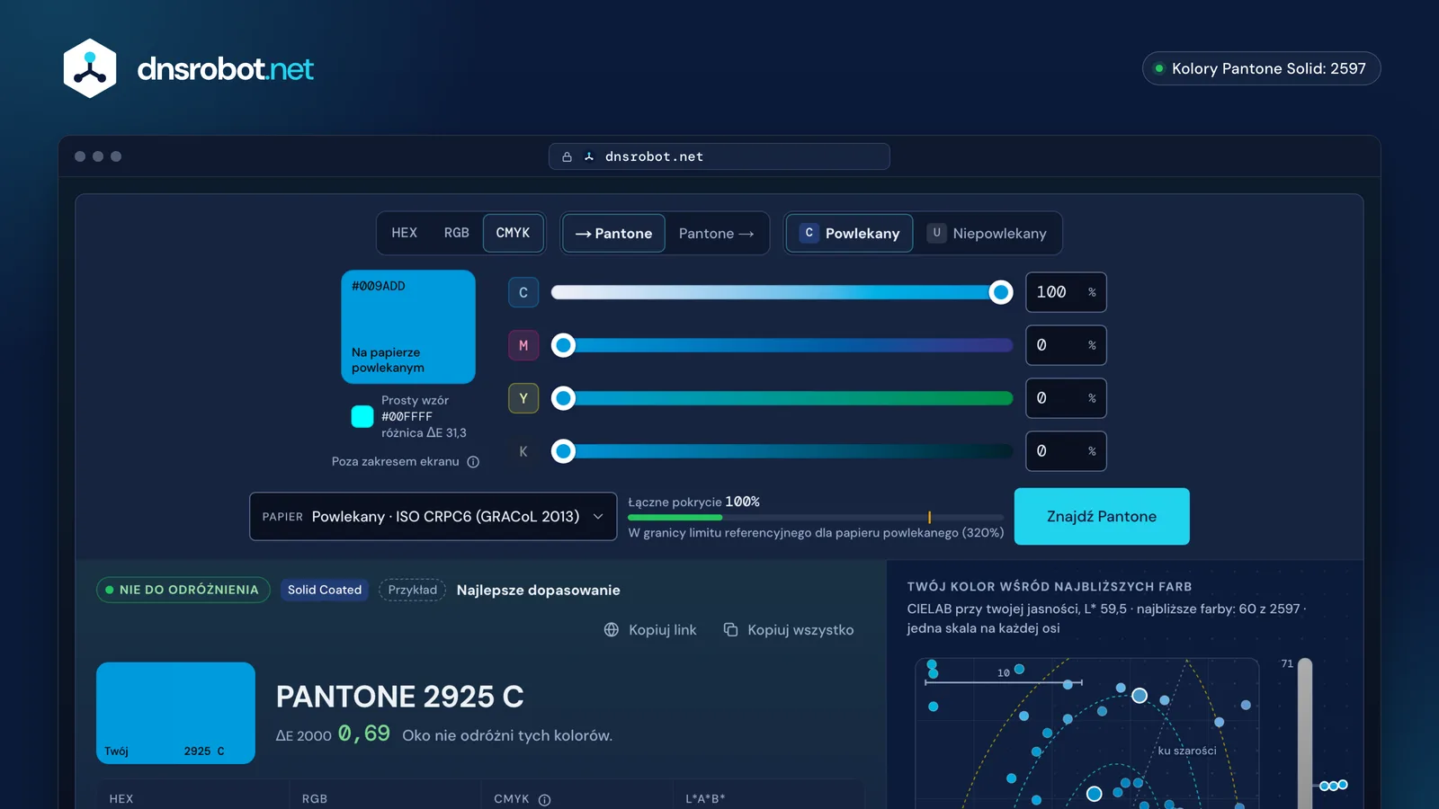Focus the Y percentage input field
The width and height of the screenshot is (1439, 809).
click(x=1066, y=398)
